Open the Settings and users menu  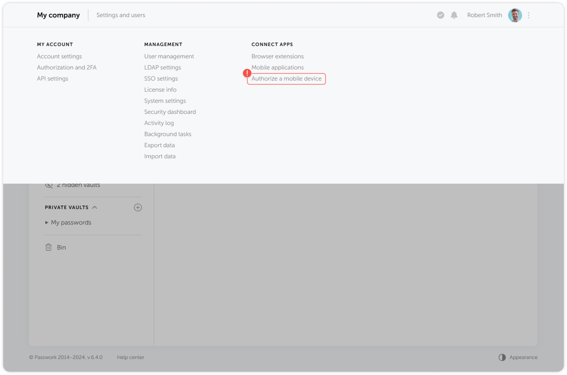121,15
